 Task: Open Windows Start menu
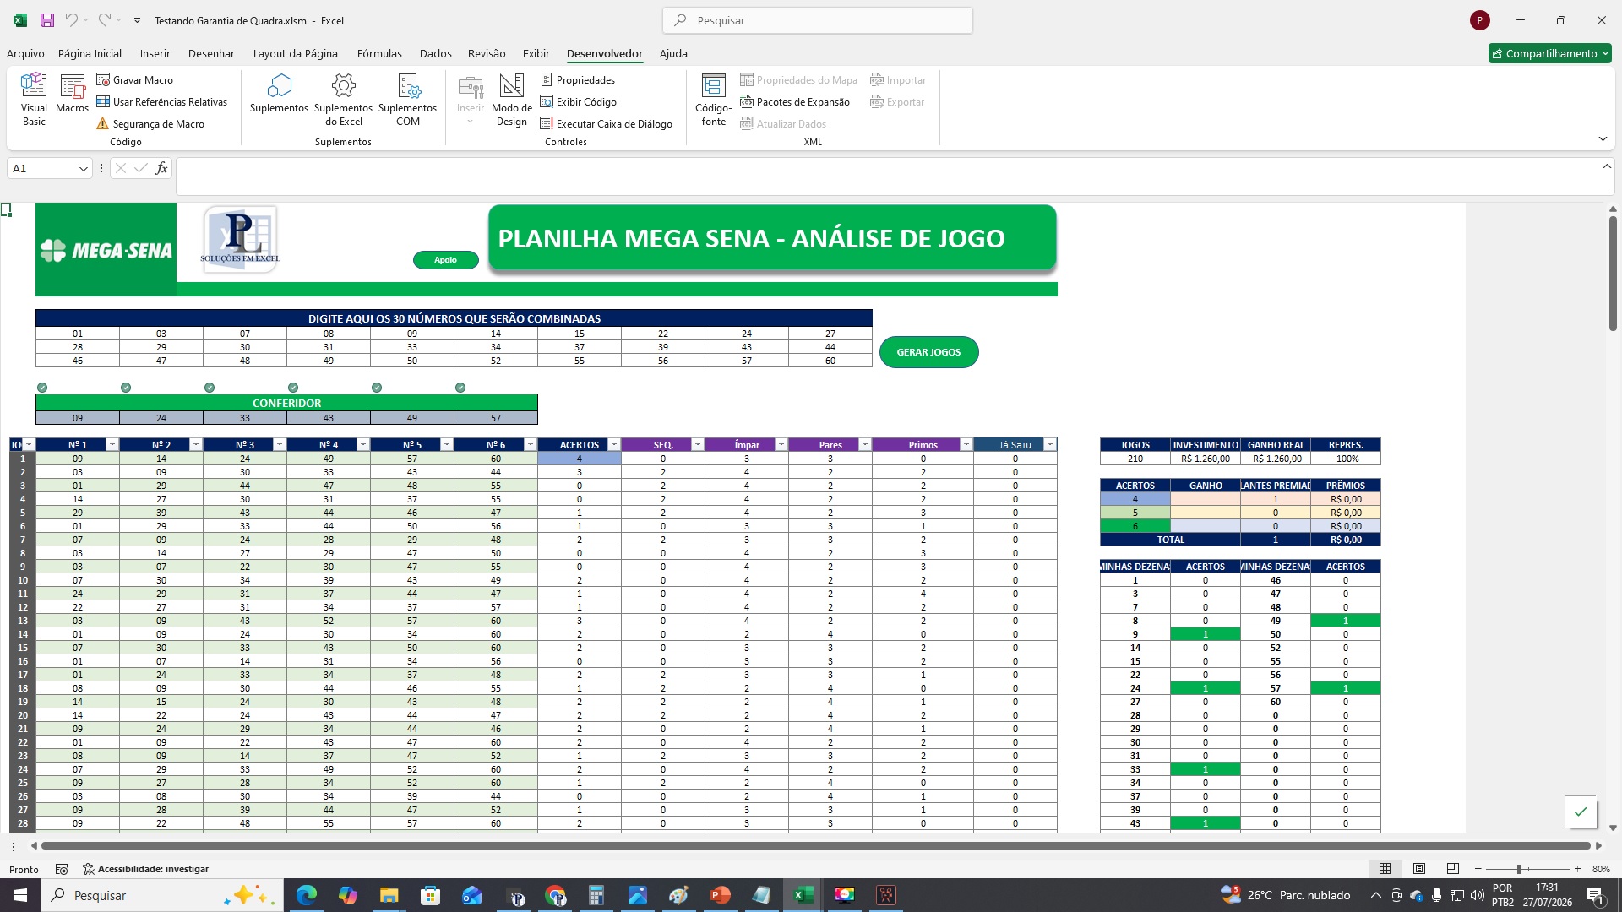pyautogui.click(x=20, y=895)
